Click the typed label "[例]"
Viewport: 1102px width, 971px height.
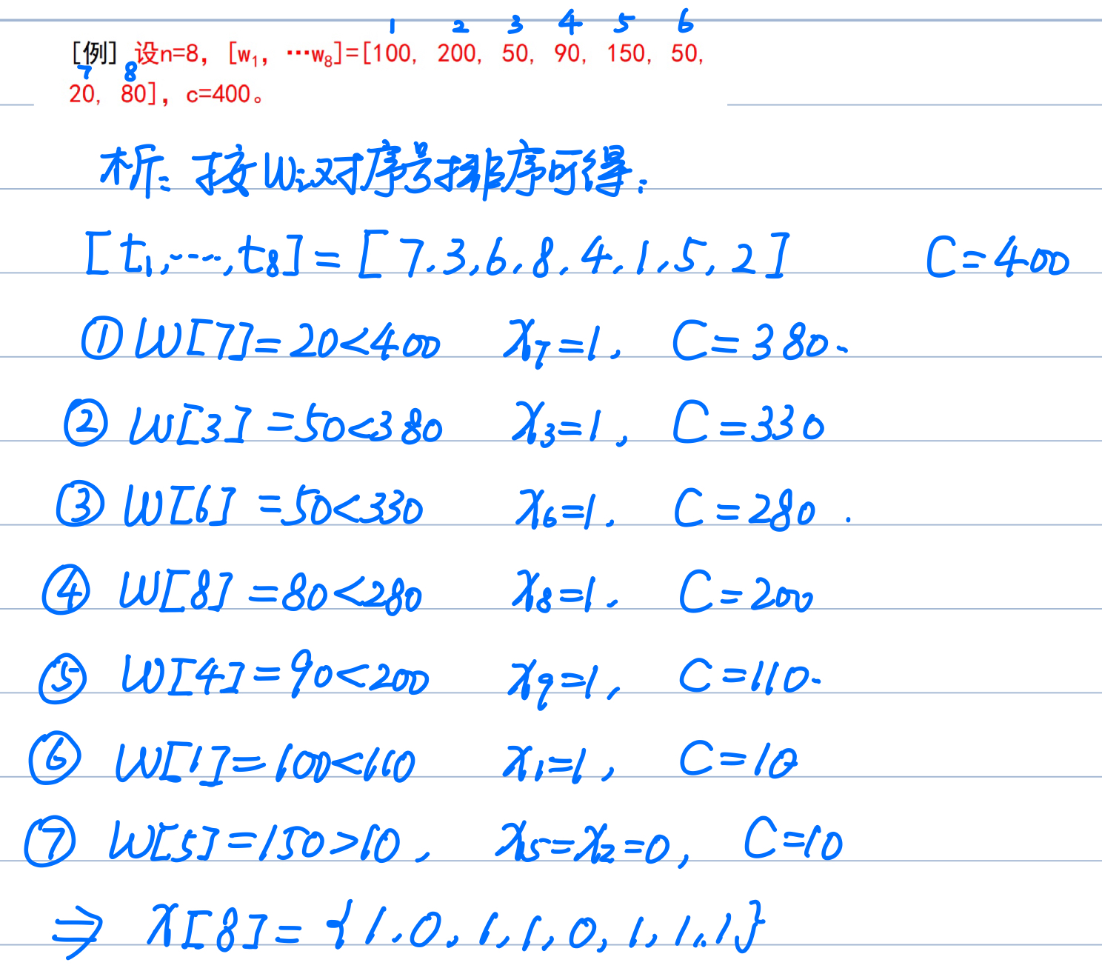[x=94, y=53]
